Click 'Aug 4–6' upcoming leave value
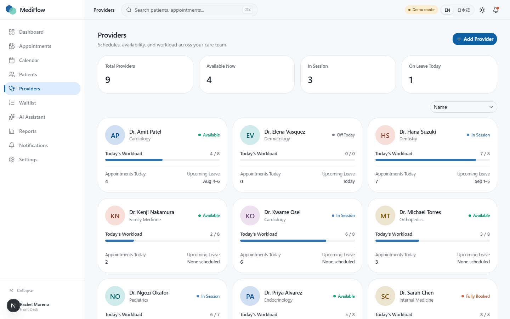510x319 pixels. point(211,181)
